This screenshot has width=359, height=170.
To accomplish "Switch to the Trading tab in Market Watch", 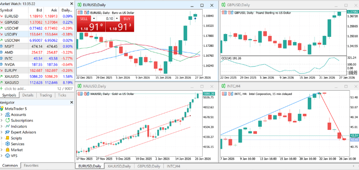I will tap(45, 95).
